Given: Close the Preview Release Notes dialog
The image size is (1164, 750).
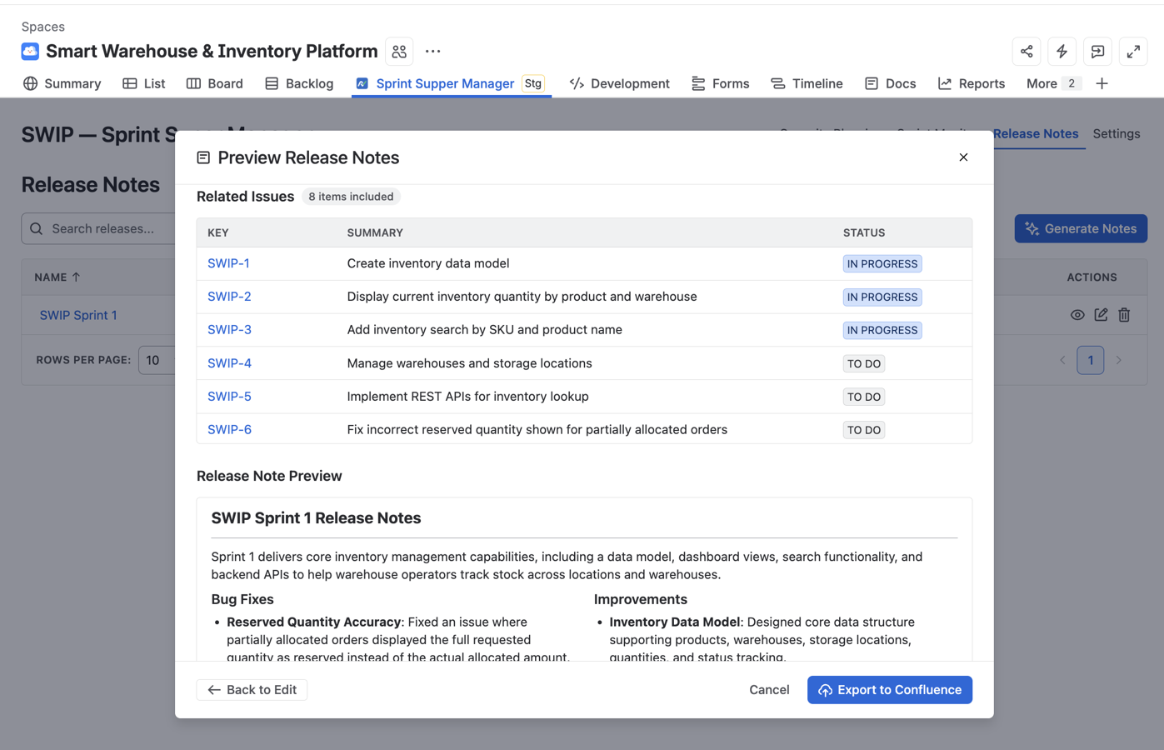Looking at the screenshot, I should [x=963, y=157].
